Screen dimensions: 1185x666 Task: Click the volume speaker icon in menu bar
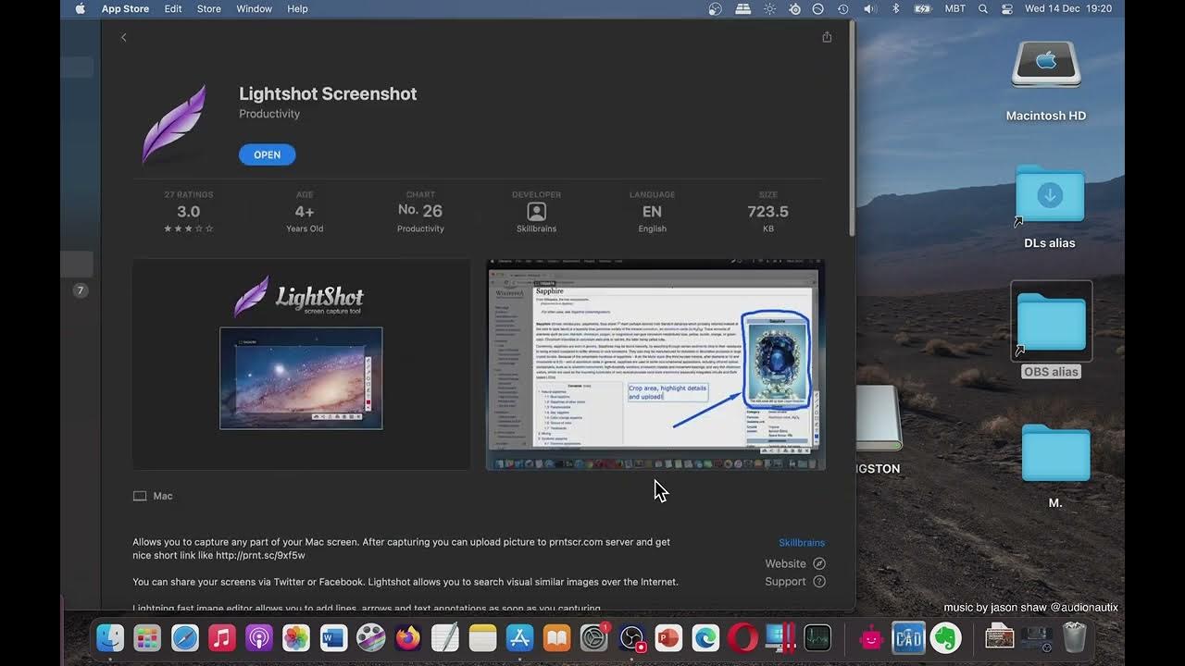tap(869, 8)
